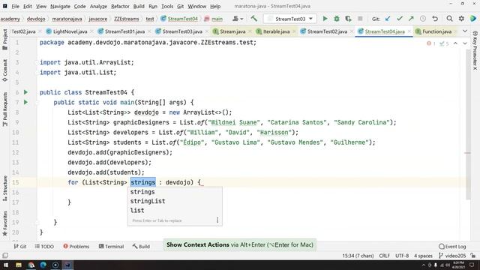Show Git history clock icon
Image resolution: width=480 pixels, height=270 pixels.
coord(423,19)
